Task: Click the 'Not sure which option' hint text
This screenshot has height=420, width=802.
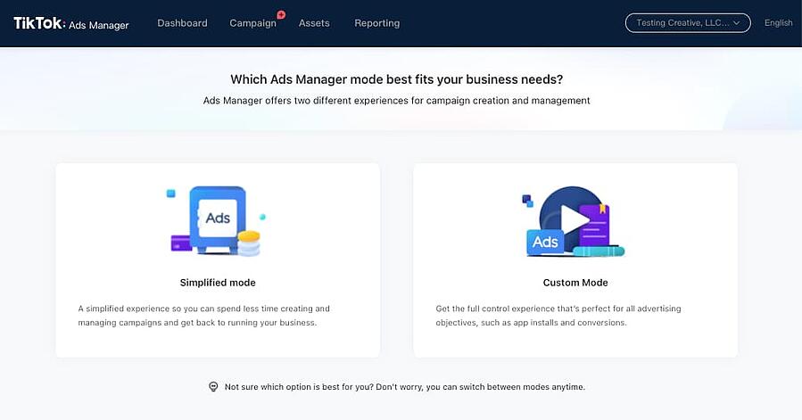Action: 405,387
